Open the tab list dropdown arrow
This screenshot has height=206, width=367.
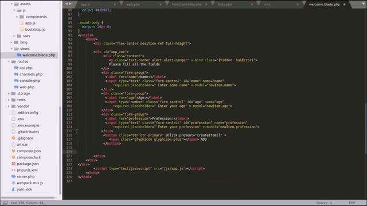pos(363,4)
